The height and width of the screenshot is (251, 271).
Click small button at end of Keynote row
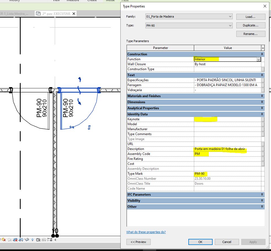[263, 119]
